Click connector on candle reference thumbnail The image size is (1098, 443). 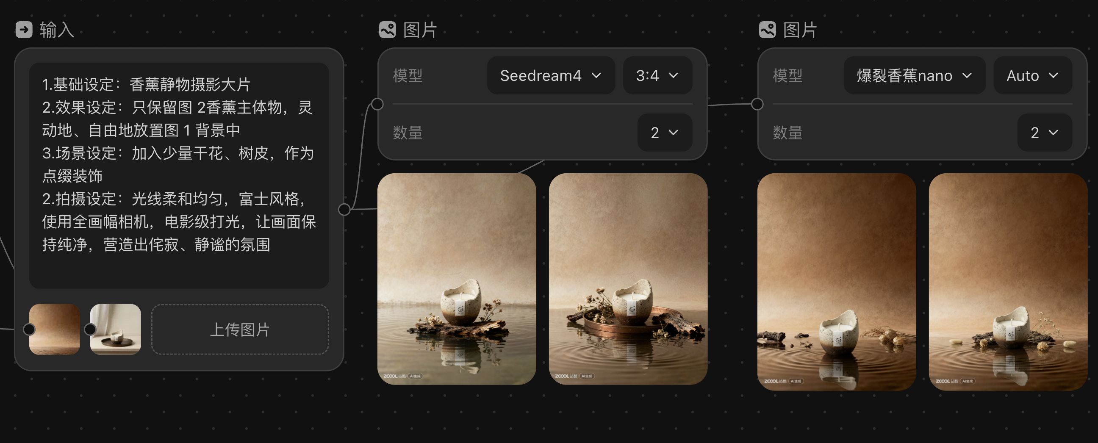(x=90, y=329)
